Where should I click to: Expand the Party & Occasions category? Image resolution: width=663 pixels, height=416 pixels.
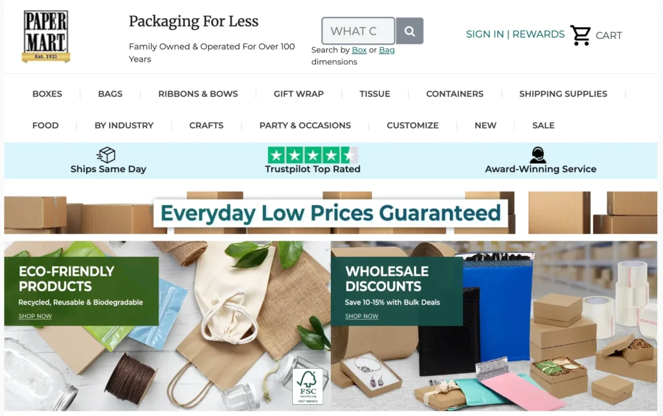point(305,126)
